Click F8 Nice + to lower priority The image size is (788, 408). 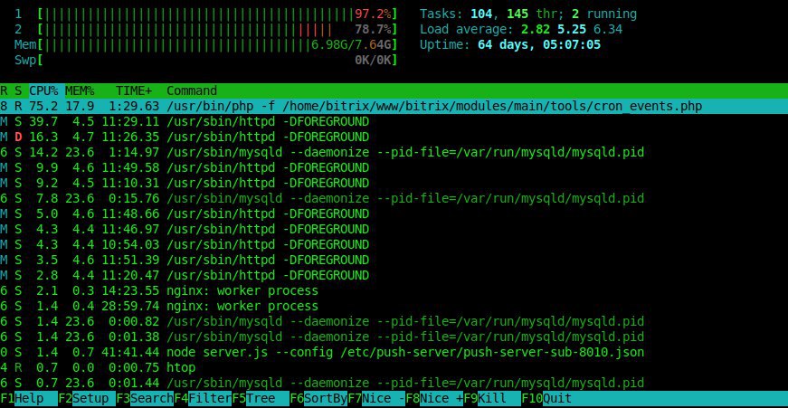point(434,398)
